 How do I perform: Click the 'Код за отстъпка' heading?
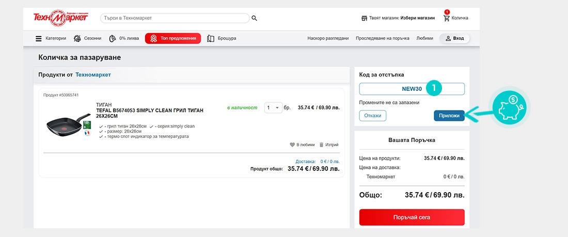pos(382,75)
